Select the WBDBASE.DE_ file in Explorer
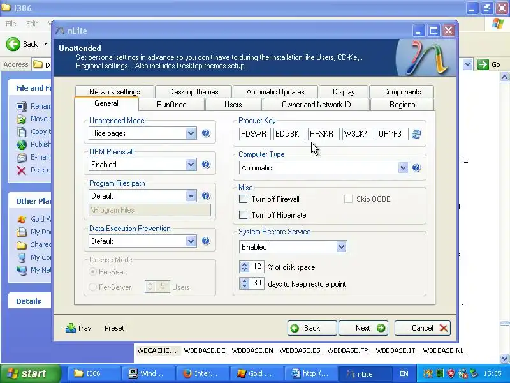 [207, 350]
